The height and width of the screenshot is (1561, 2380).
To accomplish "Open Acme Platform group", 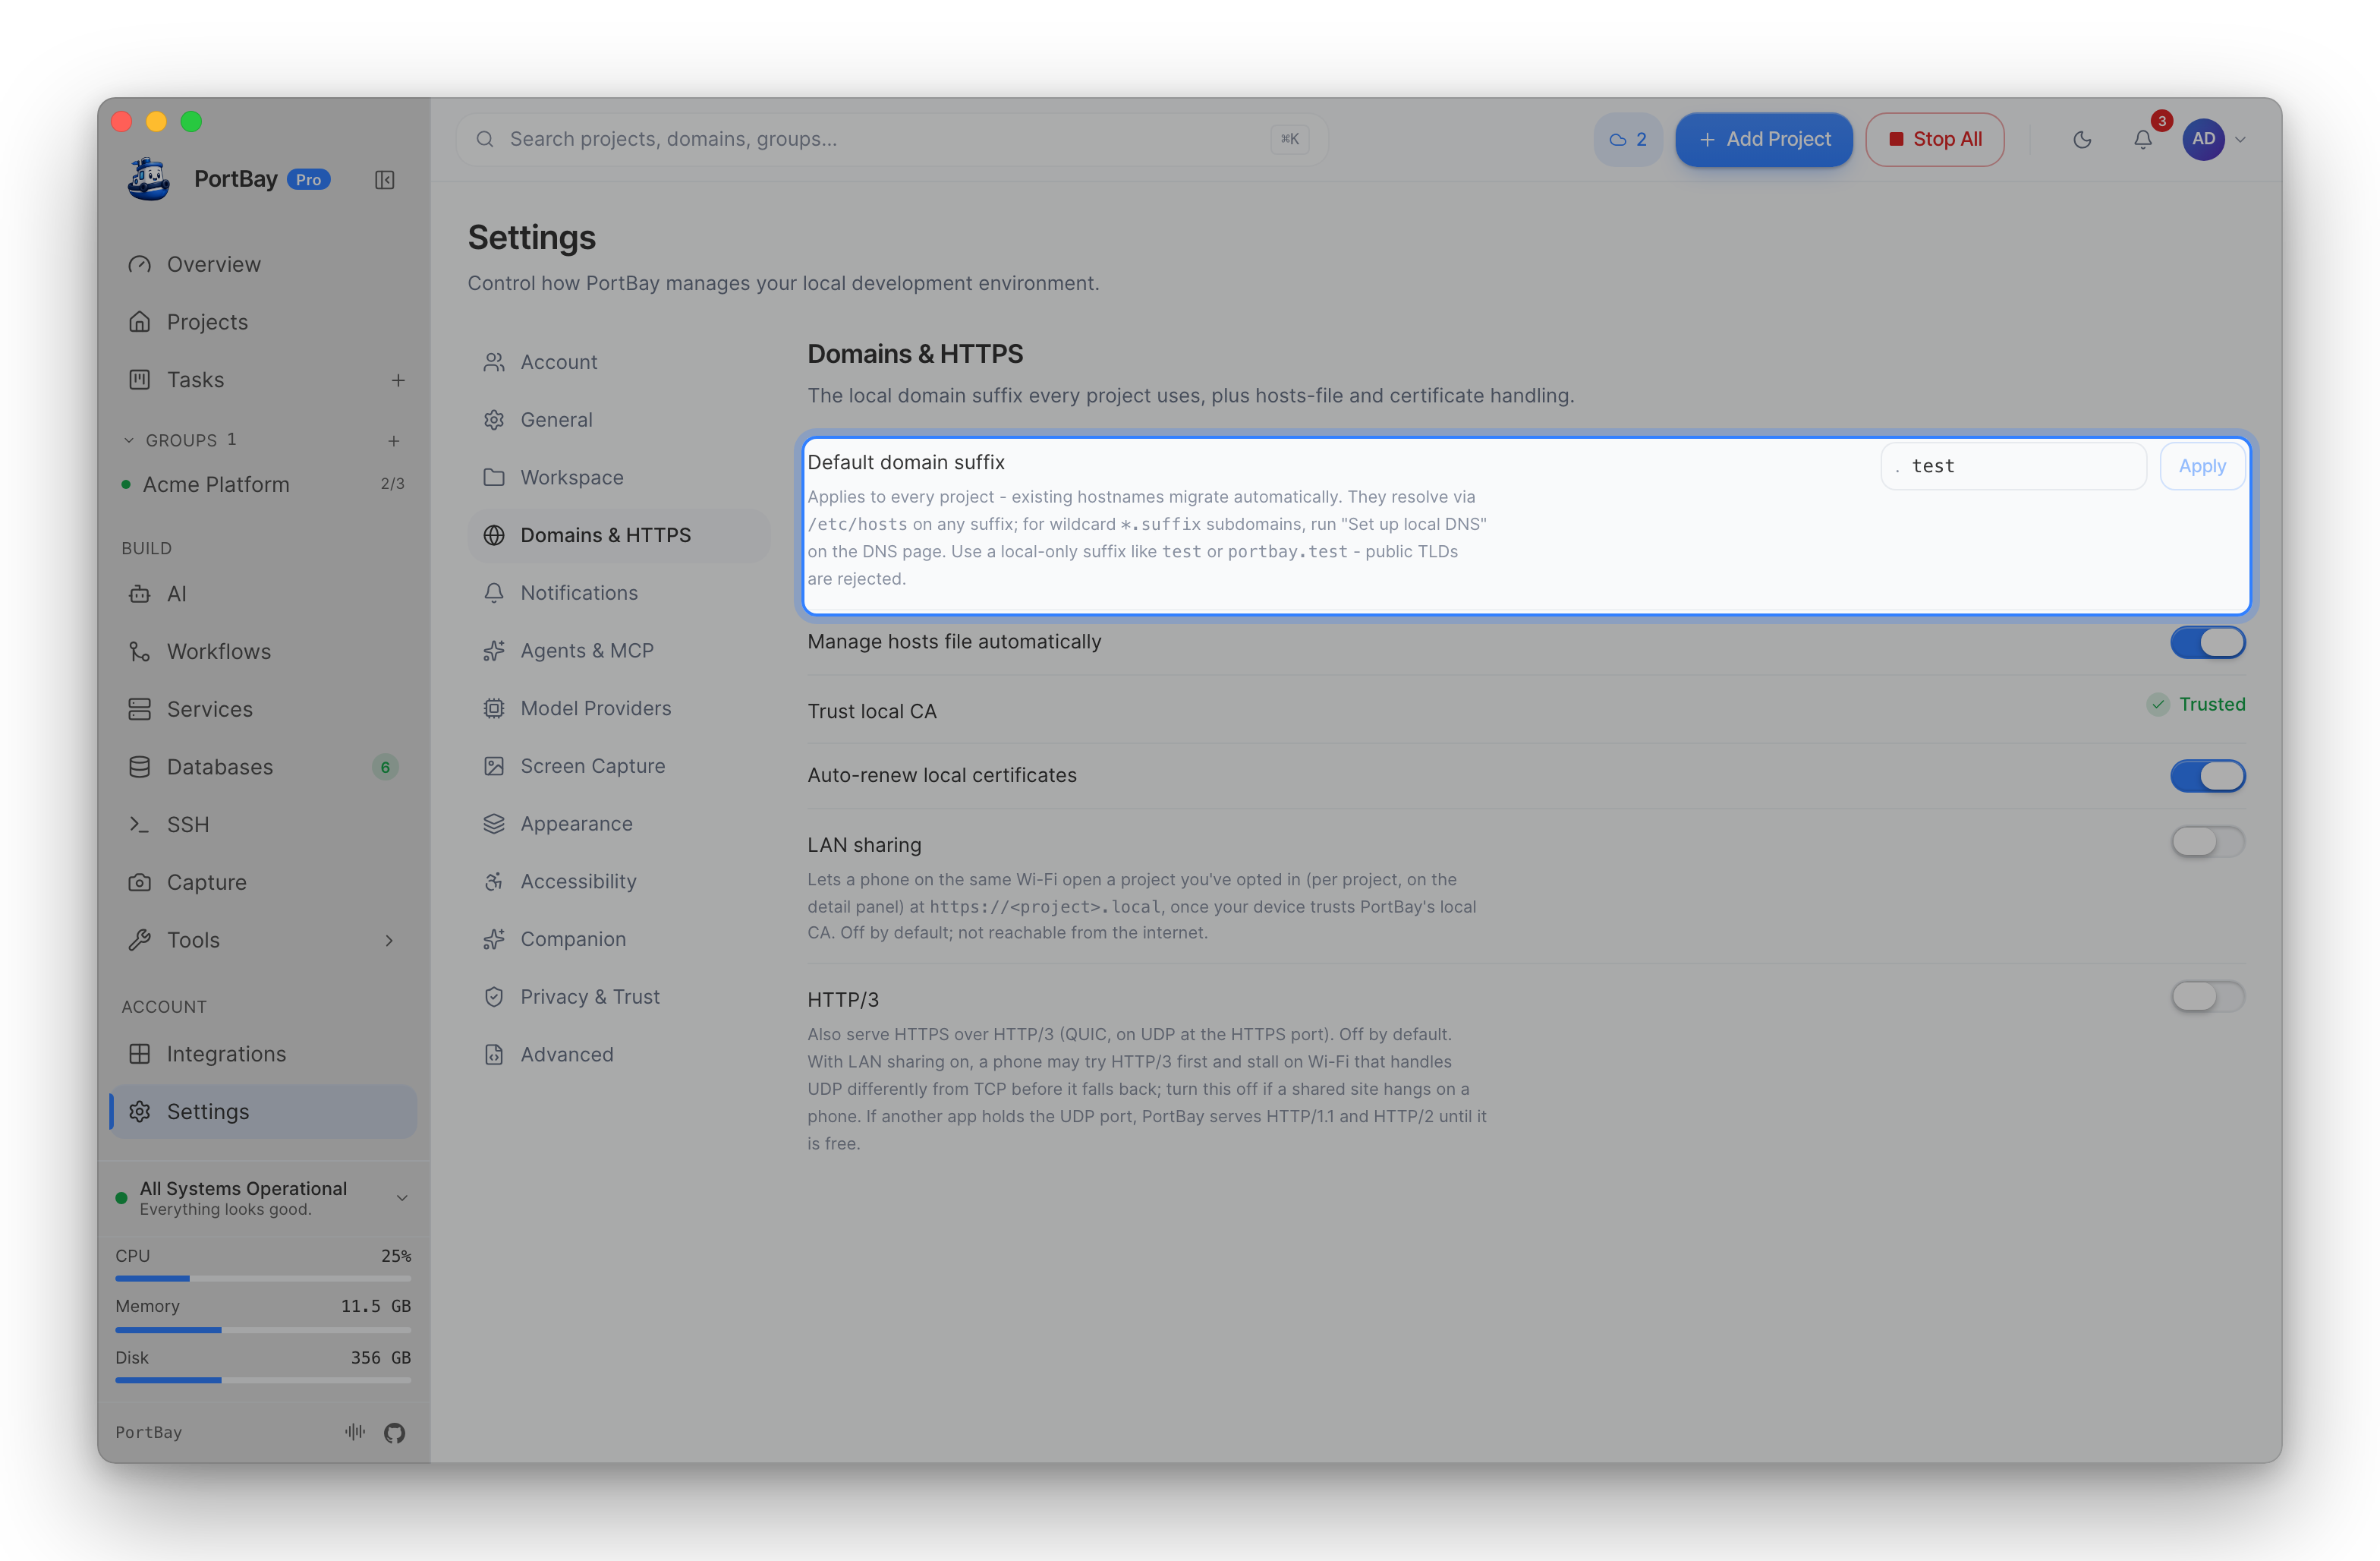I will tap(263, 484).
